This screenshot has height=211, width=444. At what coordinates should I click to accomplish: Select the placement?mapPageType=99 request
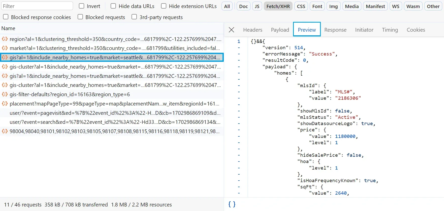[112, 103]
